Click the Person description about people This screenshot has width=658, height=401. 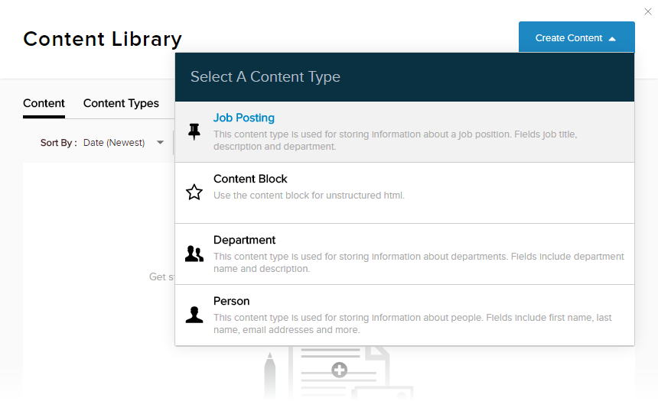(x=412, y=324)
